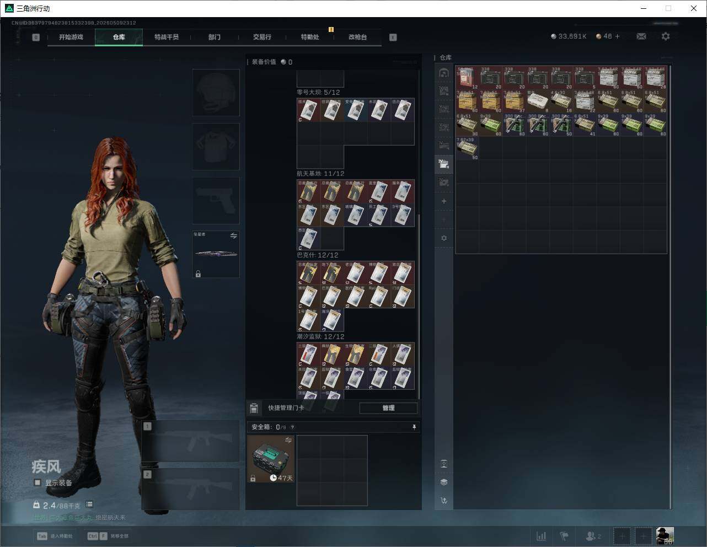Click the 管理 keycard button
The width and height of the screenshot is (707, 547).
(388, 408)
